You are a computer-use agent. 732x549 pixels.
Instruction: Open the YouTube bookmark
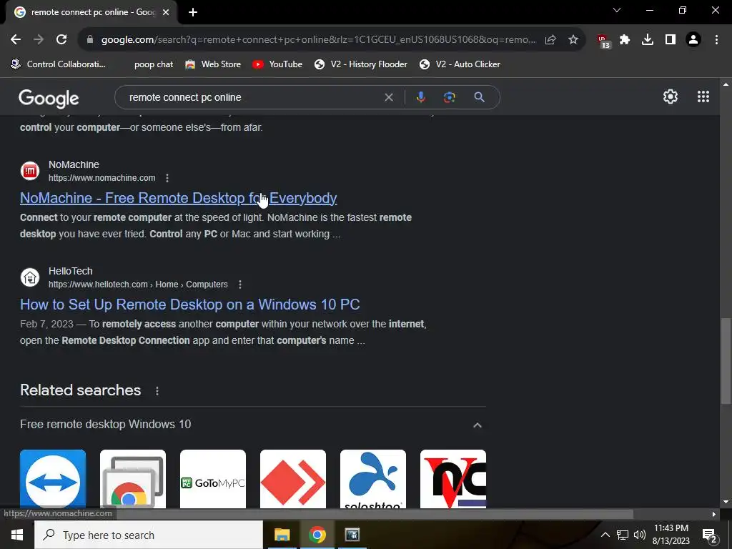277,64
